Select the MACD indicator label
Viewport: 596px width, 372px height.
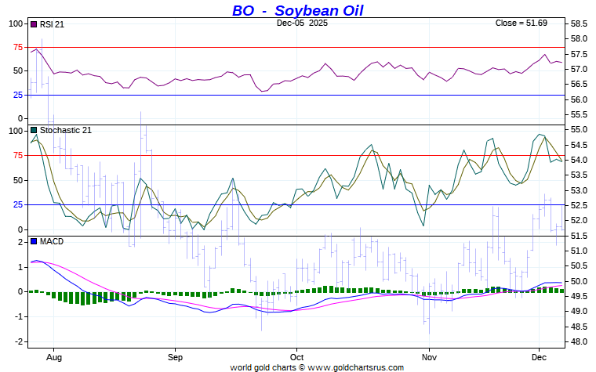(52, 241)
